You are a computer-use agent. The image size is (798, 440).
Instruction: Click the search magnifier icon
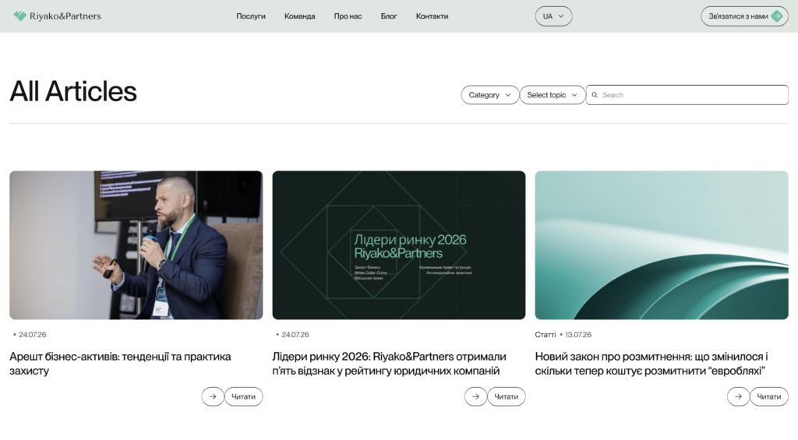(595, 95)
